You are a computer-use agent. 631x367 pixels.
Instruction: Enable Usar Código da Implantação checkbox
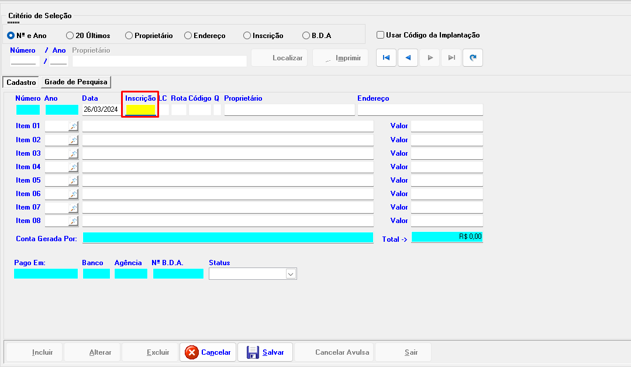point(381,35)
